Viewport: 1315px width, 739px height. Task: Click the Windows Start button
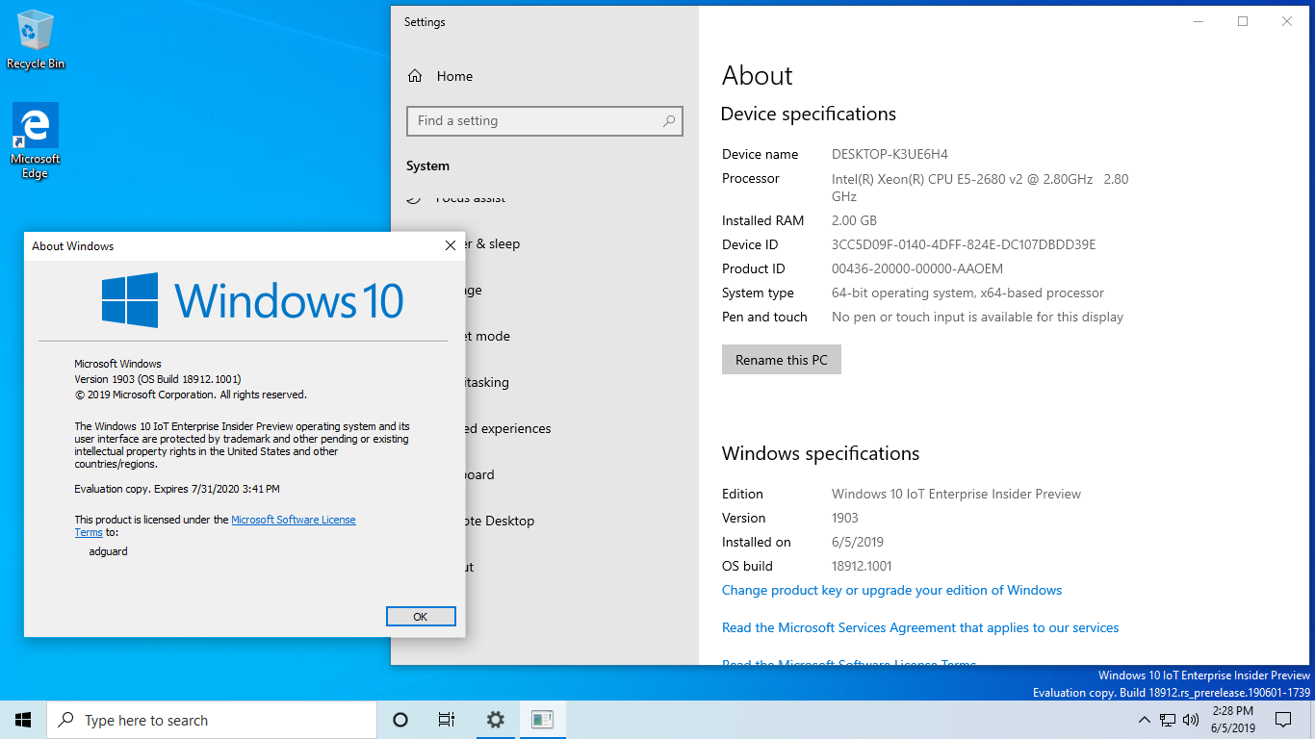point(23,720)
